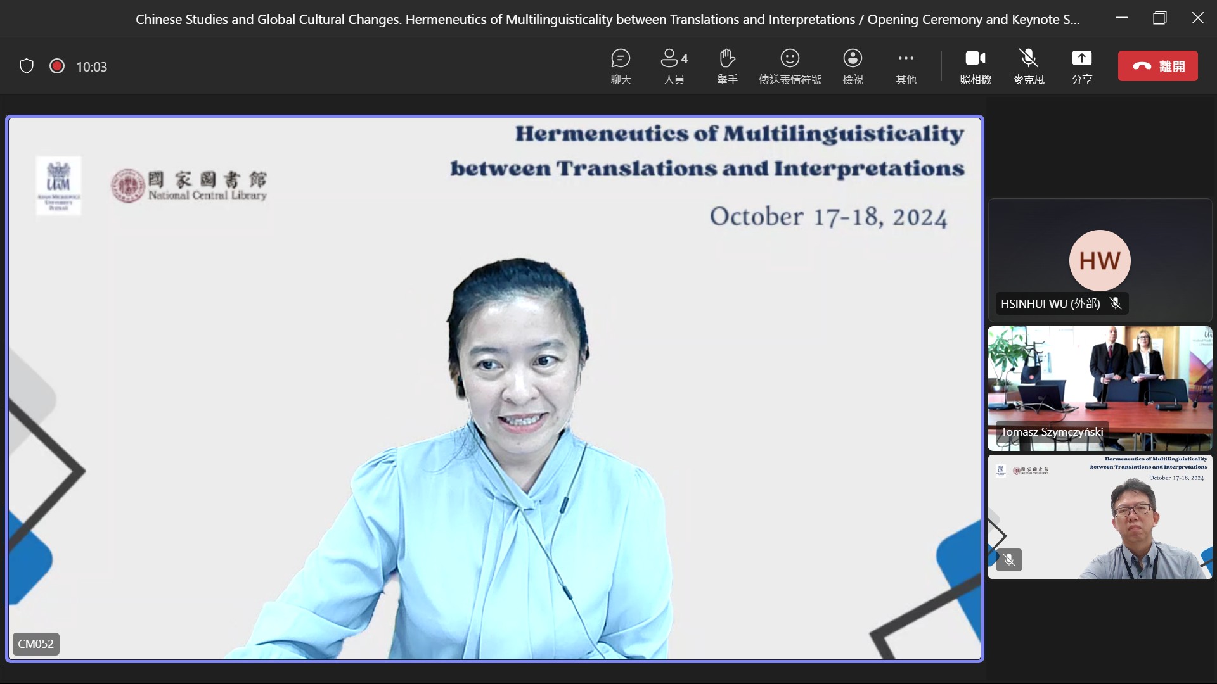This screenshot has width=1217, height=684.
Task: Open the chat panel (聊天)
Action: 621,66
